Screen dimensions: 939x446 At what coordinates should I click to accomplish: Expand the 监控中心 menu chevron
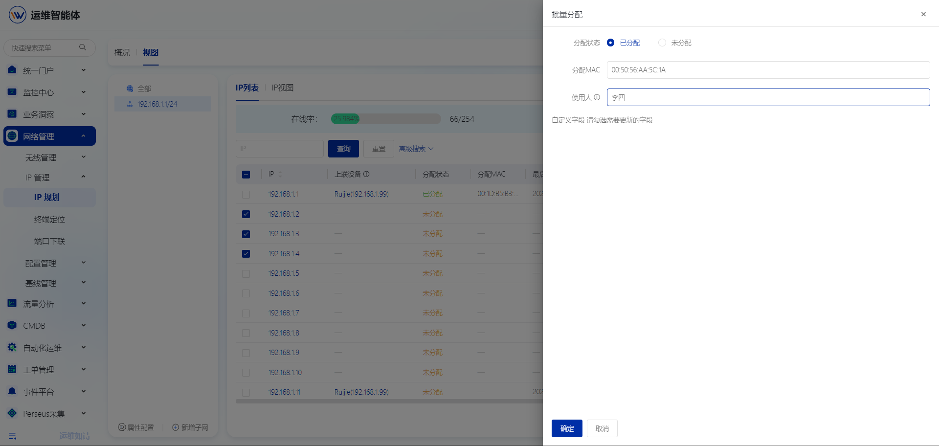pos(84,92)
